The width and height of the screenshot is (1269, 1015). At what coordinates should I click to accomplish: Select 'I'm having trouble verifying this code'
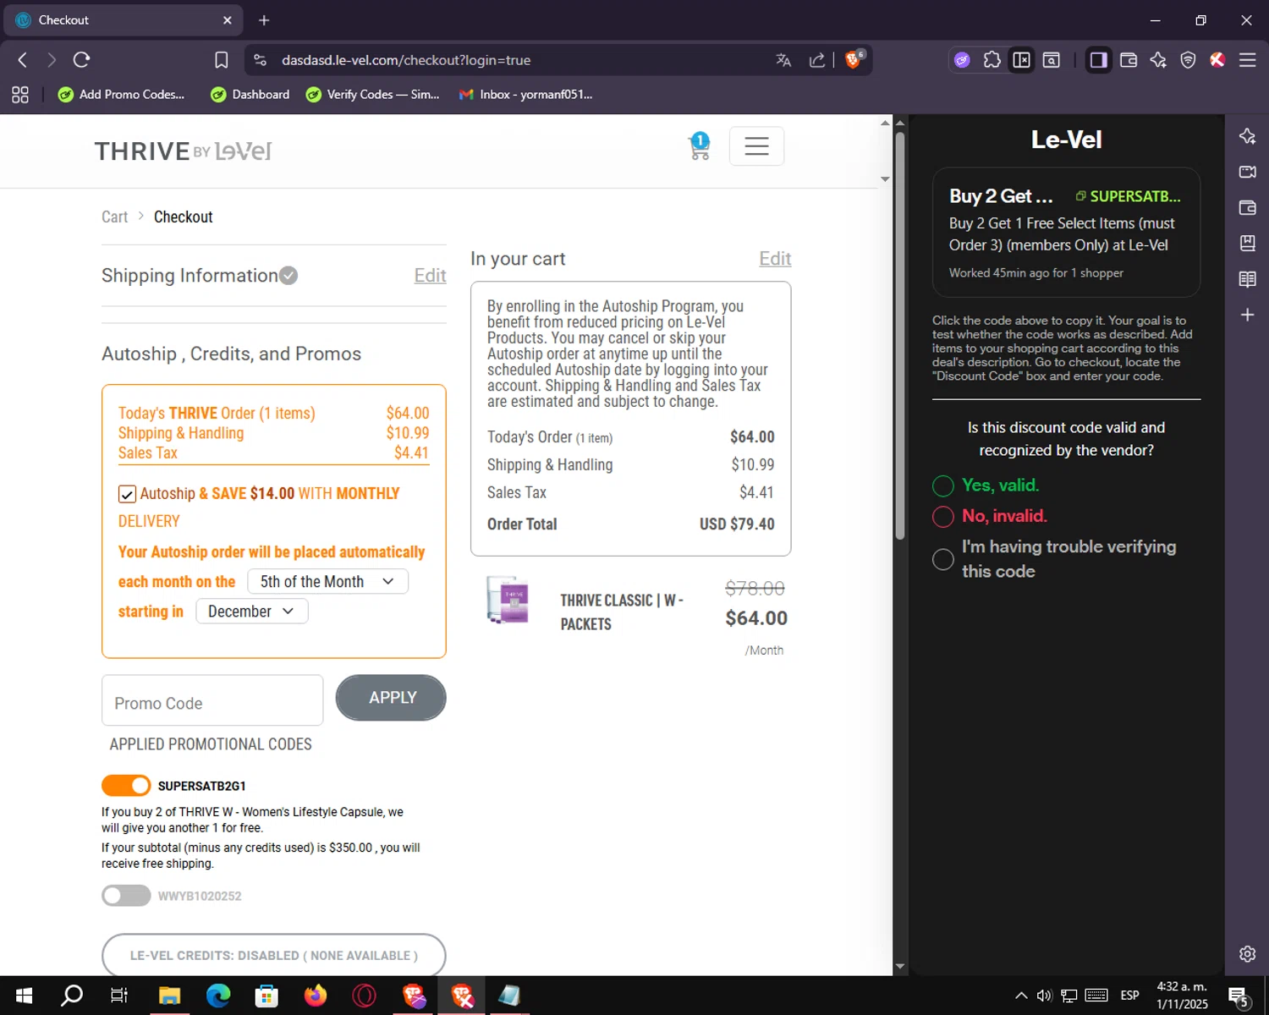[943, 559]
